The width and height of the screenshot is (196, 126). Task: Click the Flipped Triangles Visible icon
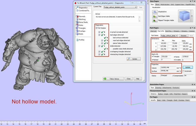(x=155, y=20)
